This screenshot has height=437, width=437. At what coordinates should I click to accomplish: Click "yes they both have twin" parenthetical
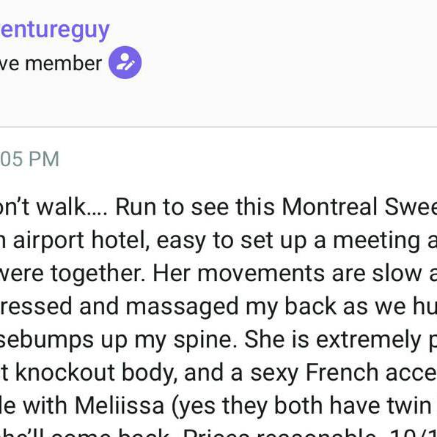[x=301, y=406]
